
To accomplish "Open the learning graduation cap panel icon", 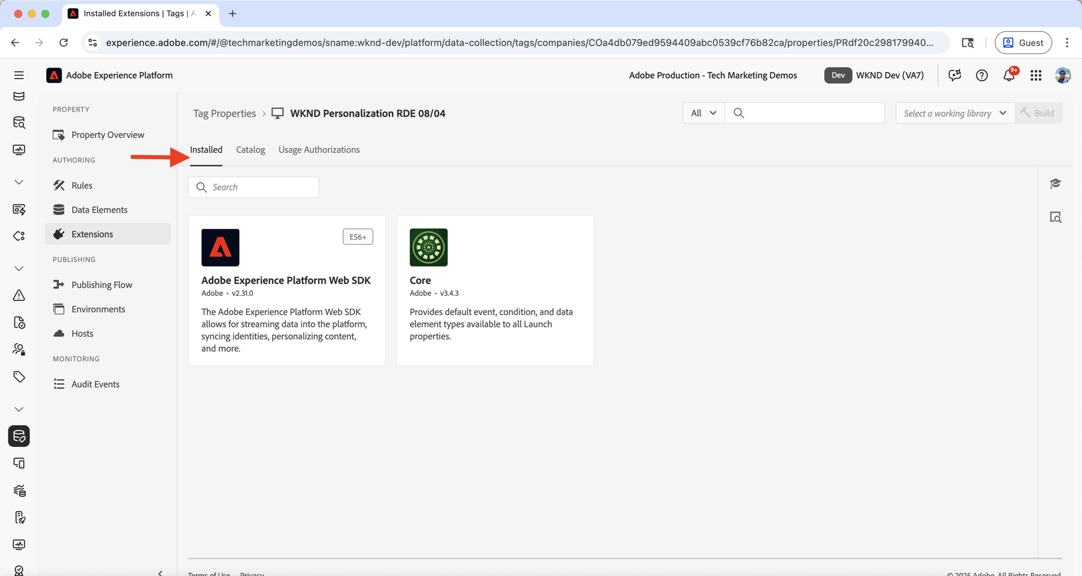I will coord(1056,184).
